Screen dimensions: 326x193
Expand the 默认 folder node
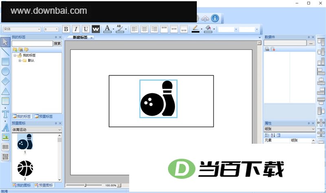coord(20,60)
